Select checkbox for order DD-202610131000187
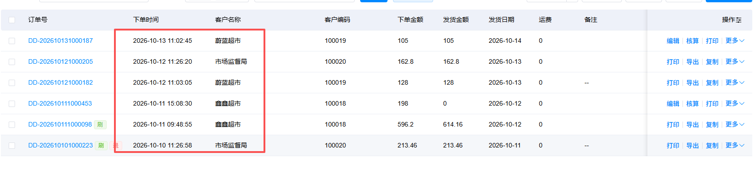The image size is (755, 188). click(12, 41)
